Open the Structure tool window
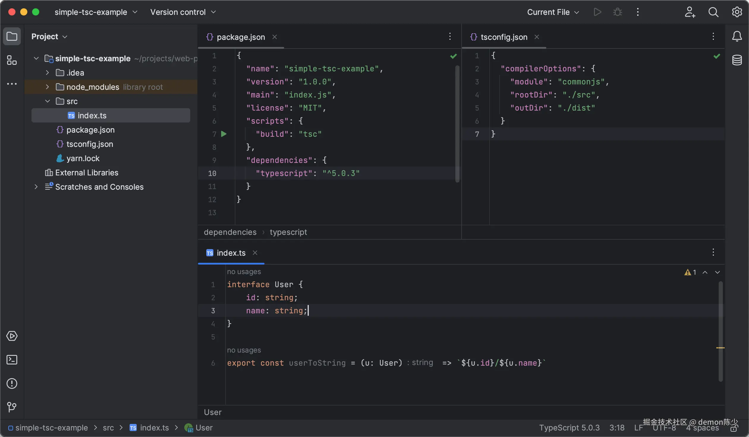The height and width of the screenshot is (437, 749). 12,60
